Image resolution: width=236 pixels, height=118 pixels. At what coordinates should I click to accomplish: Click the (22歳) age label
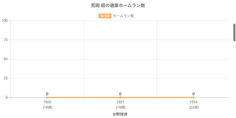(194, 107)
